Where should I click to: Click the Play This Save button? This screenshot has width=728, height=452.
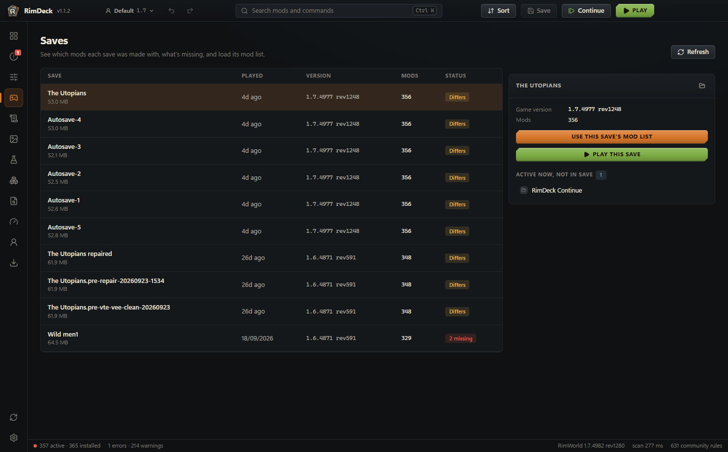(x=612, y=154)
